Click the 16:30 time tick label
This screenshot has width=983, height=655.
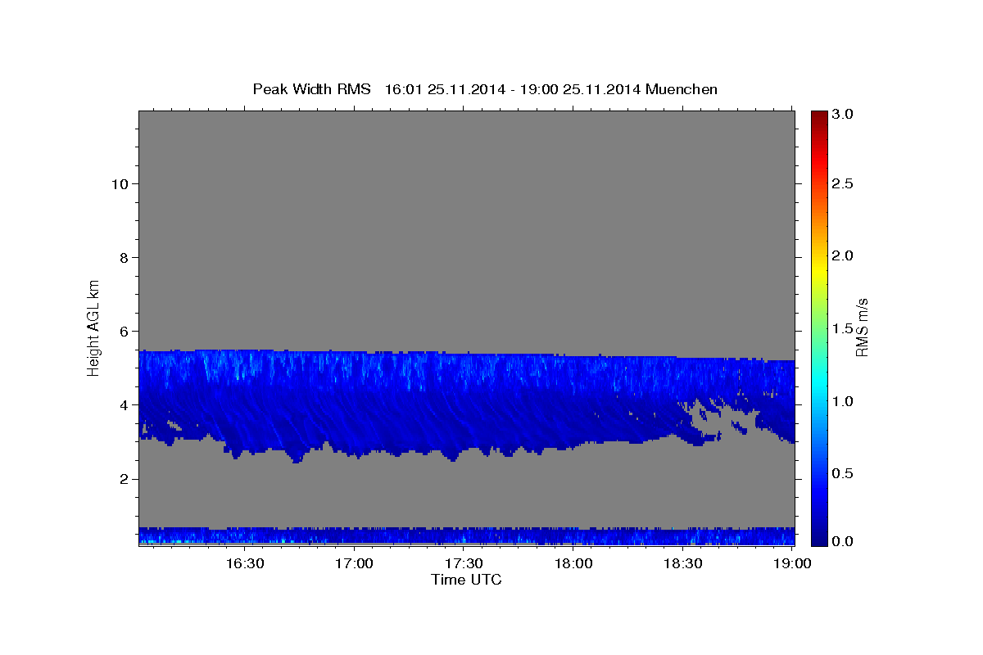(x=245, y=563)
